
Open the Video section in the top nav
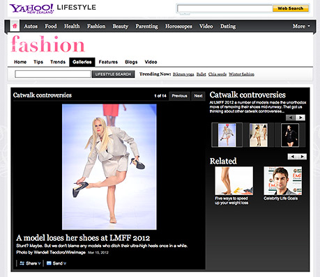(x=206, y=26)
